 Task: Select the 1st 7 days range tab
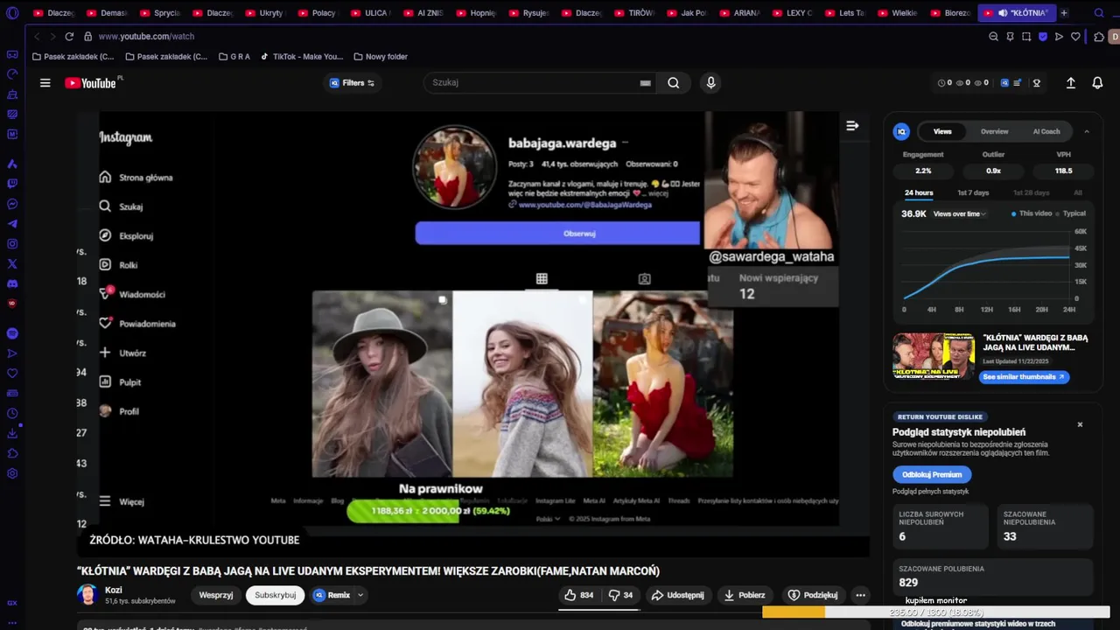973,192
